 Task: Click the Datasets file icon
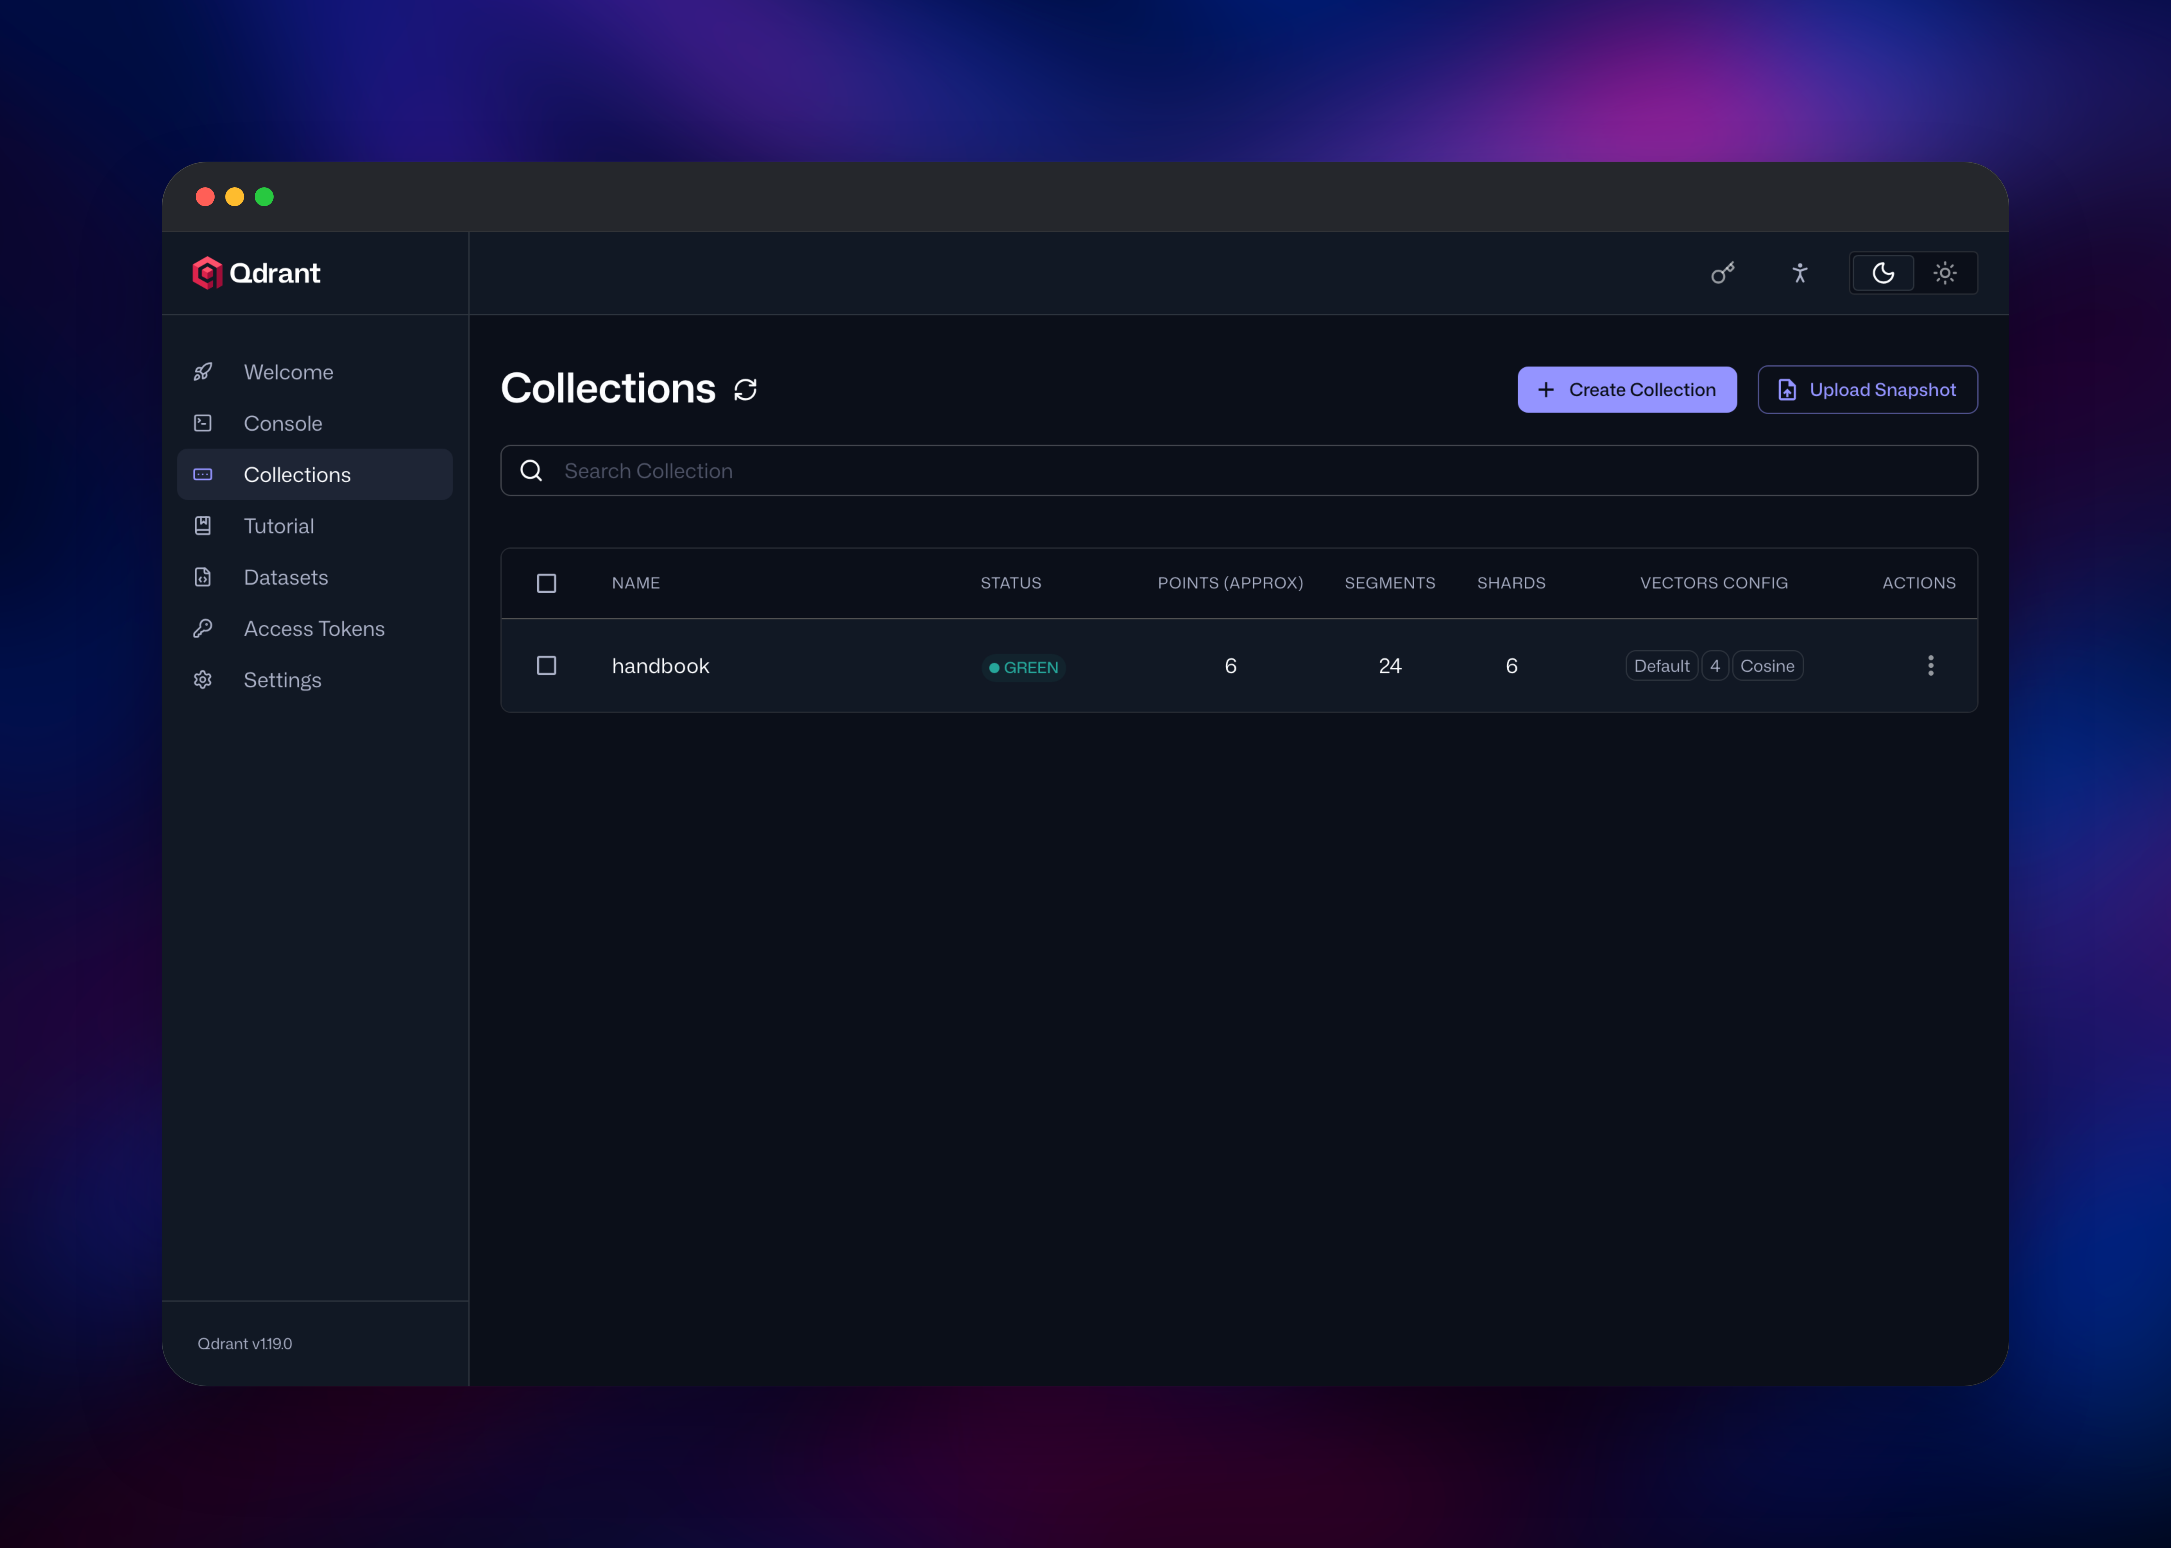[x=203, y=578]
